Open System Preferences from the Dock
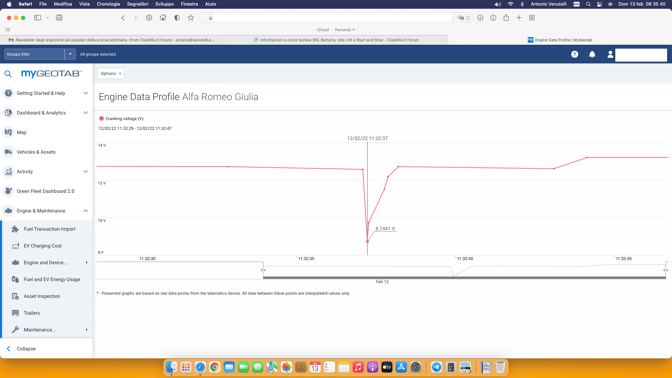 tap(415, 367)
